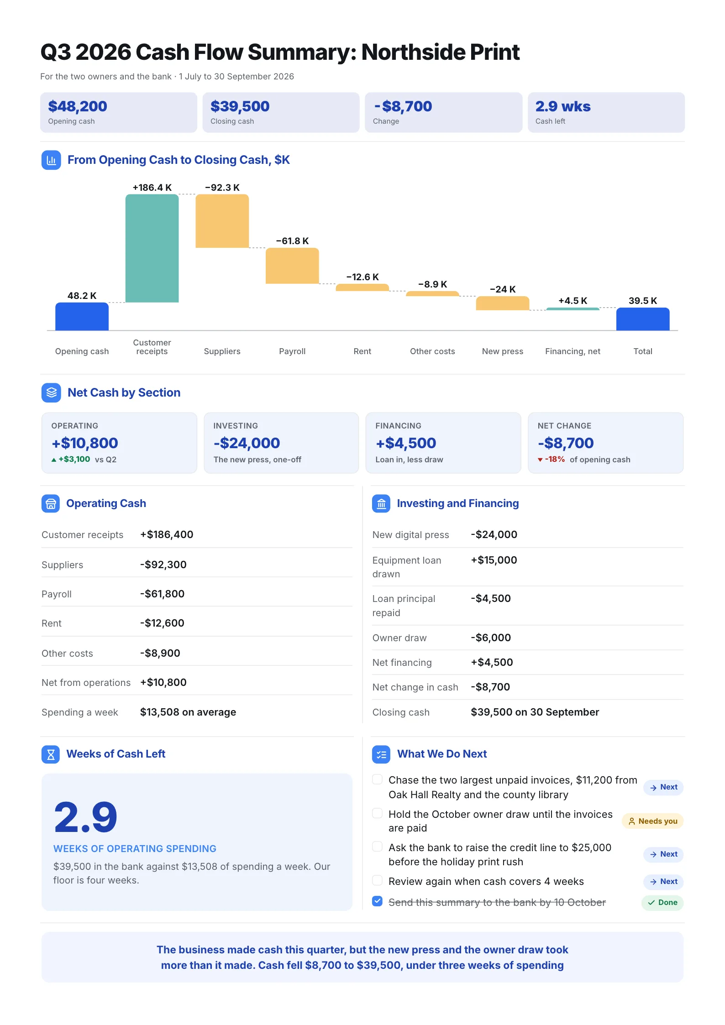
Task: Click '$13,508 on average' in Spending a week row
Action: click(188, 712)
